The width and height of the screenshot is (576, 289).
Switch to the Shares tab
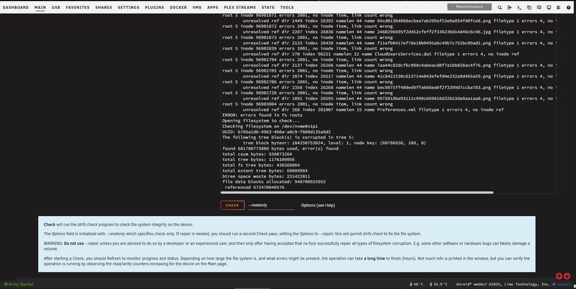click(x=104, y=7)
